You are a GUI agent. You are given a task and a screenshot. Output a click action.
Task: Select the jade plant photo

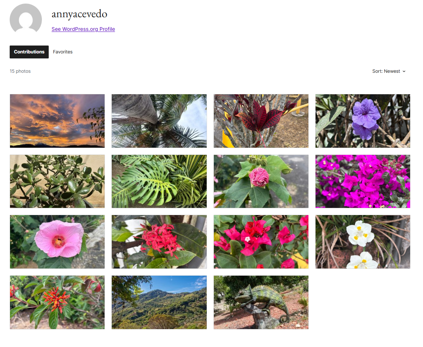tap(57, 181)
